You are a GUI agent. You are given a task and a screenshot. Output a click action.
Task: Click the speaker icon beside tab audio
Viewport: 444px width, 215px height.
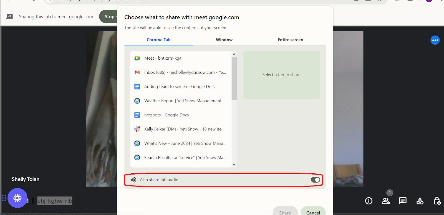[133, 180]
